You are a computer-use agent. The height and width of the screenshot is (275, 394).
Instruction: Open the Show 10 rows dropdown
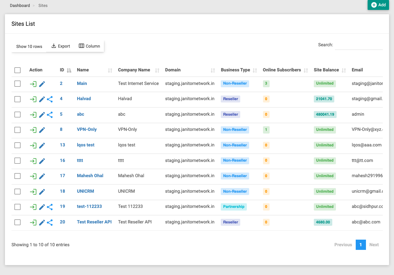click(x=29, y=46)
